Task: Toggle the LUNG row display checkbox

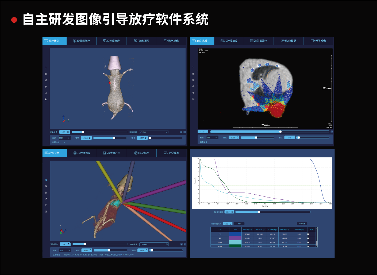Action: (x=308, y=242)
